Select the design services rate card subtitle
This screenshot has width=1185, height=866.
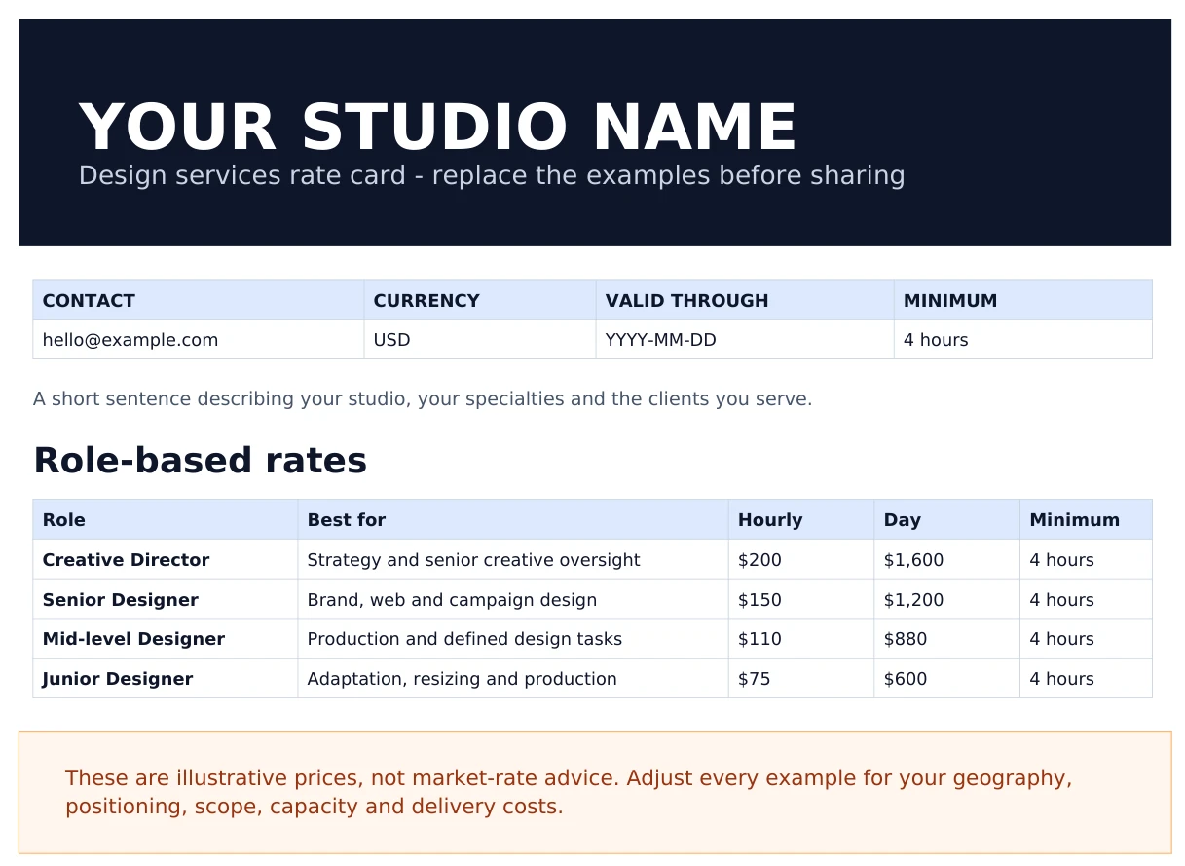(x=492, y=176)
